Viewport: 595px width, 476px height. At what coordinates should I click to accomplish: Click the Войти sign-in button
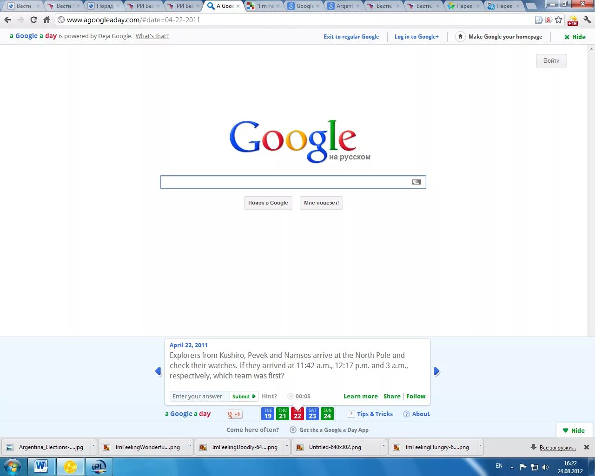tap(551, 60)
